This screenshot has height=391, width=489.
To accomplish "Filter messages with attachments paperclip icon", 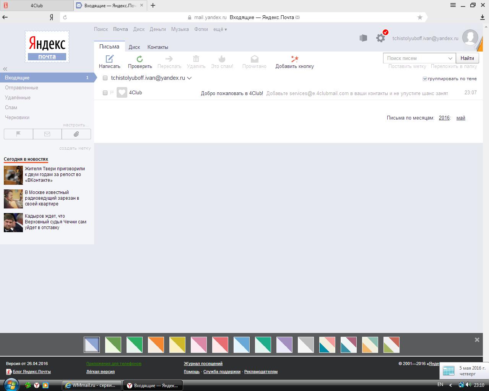I will pos(76,134).
